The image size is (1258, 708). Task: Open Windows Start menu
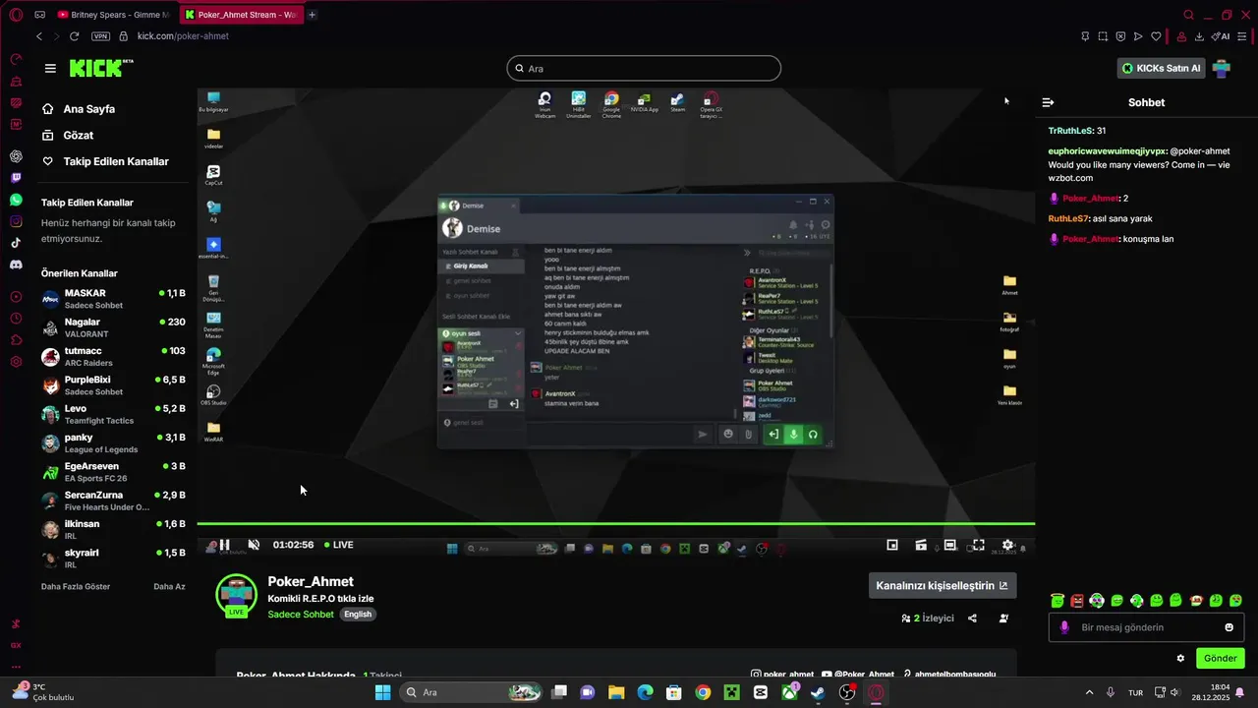tap(382, 692)
